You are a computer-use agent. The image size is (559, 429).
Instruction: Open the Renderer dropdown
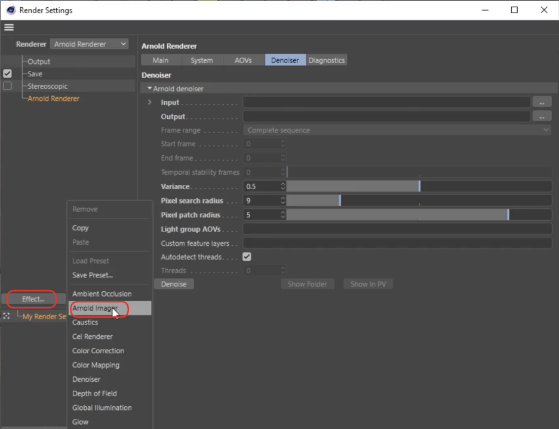[89, 44]
